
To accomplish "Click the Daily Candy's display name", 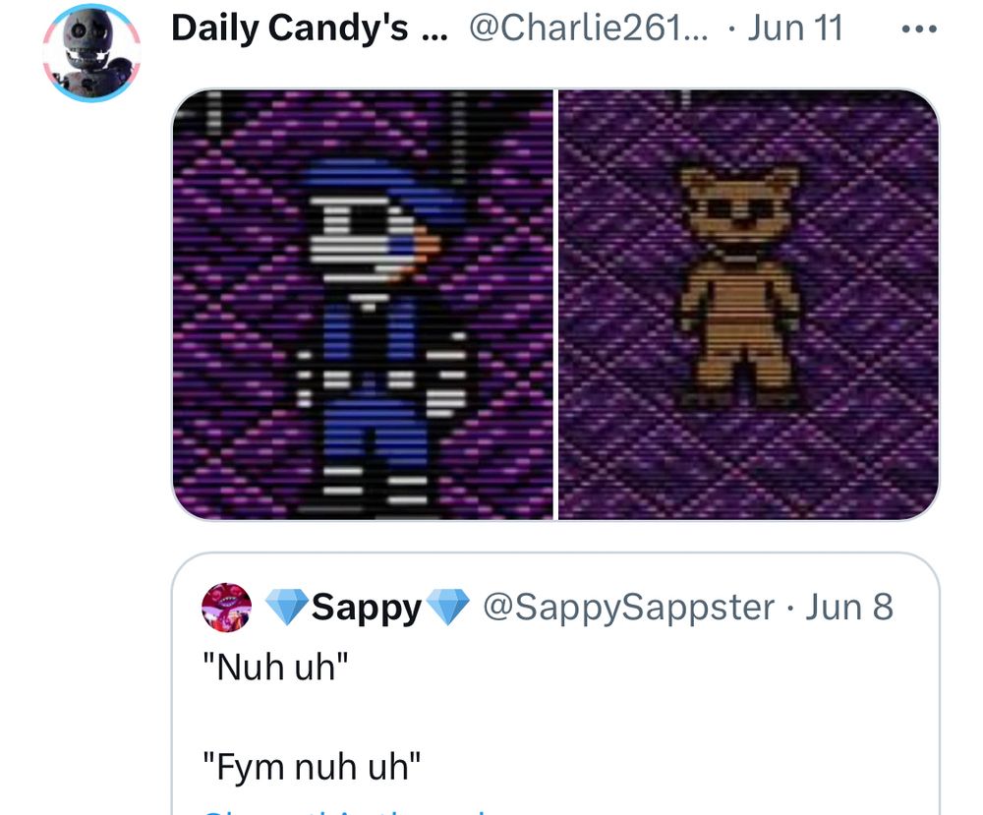I will 310,29.
